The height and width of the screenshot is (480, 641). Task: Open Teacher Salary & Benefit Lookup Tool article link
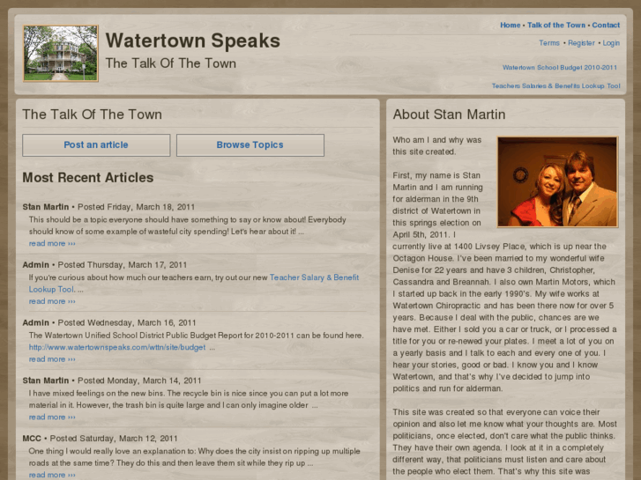point(194,283)
